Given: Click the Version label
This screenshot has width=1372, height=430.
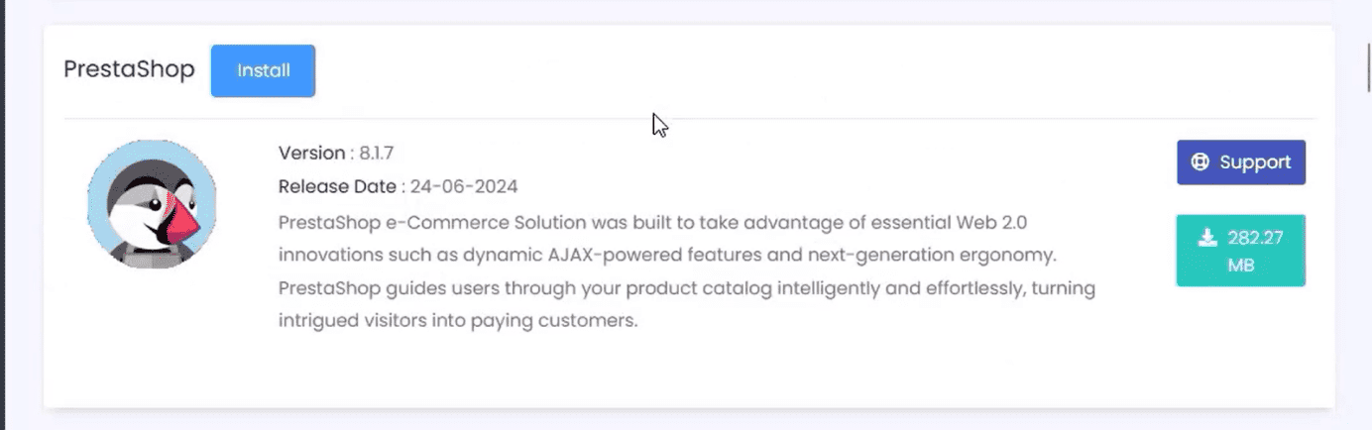Looking at the screenshot, I should pos(311,153).
